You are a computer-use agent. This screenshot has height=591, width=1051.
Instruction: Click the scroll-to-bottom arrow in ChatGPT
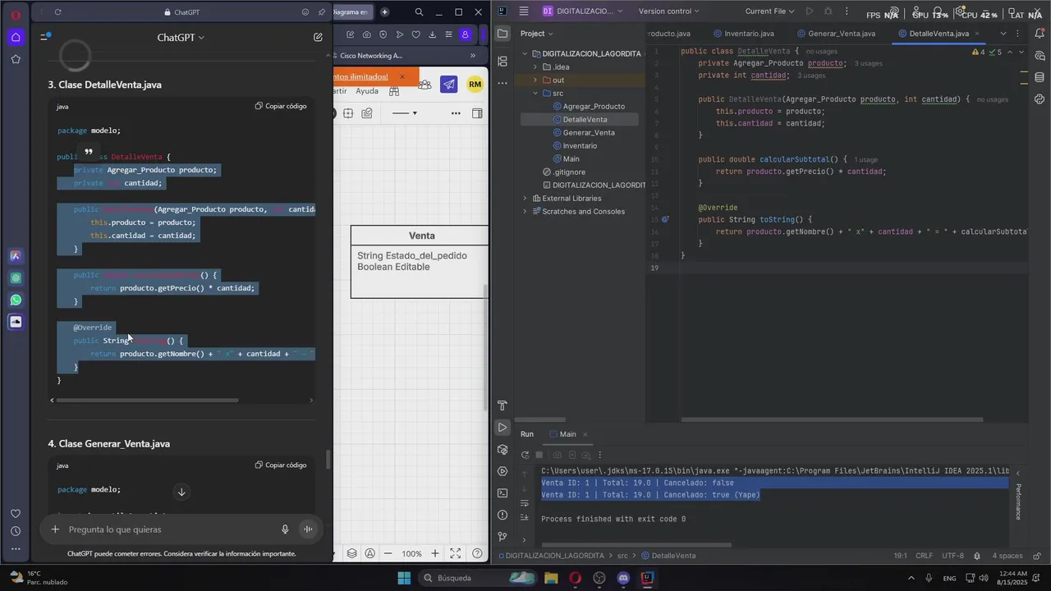point(181,492)
